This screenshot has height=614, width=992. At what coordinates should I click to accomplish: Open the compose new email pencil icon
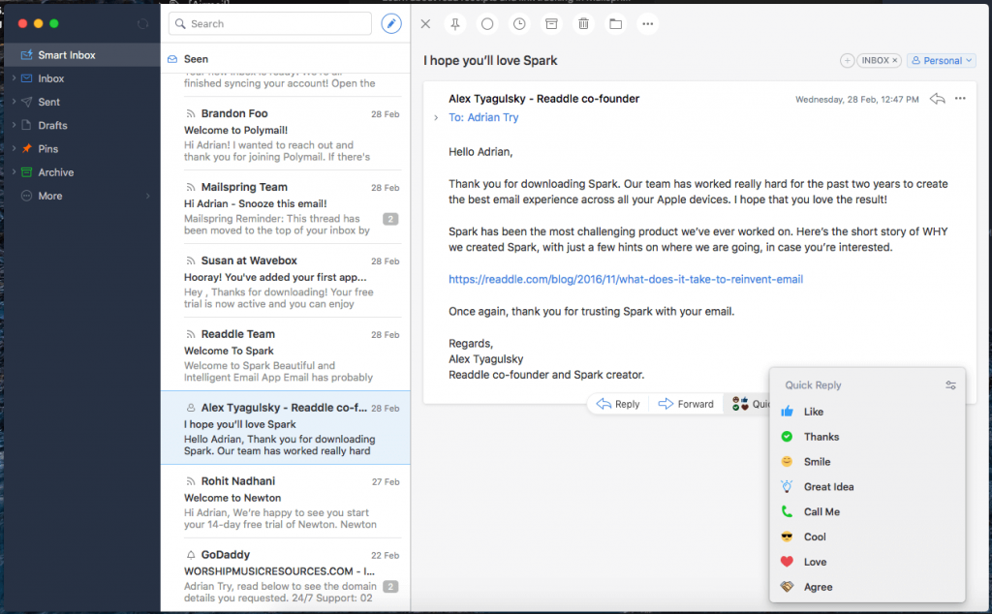391,22
